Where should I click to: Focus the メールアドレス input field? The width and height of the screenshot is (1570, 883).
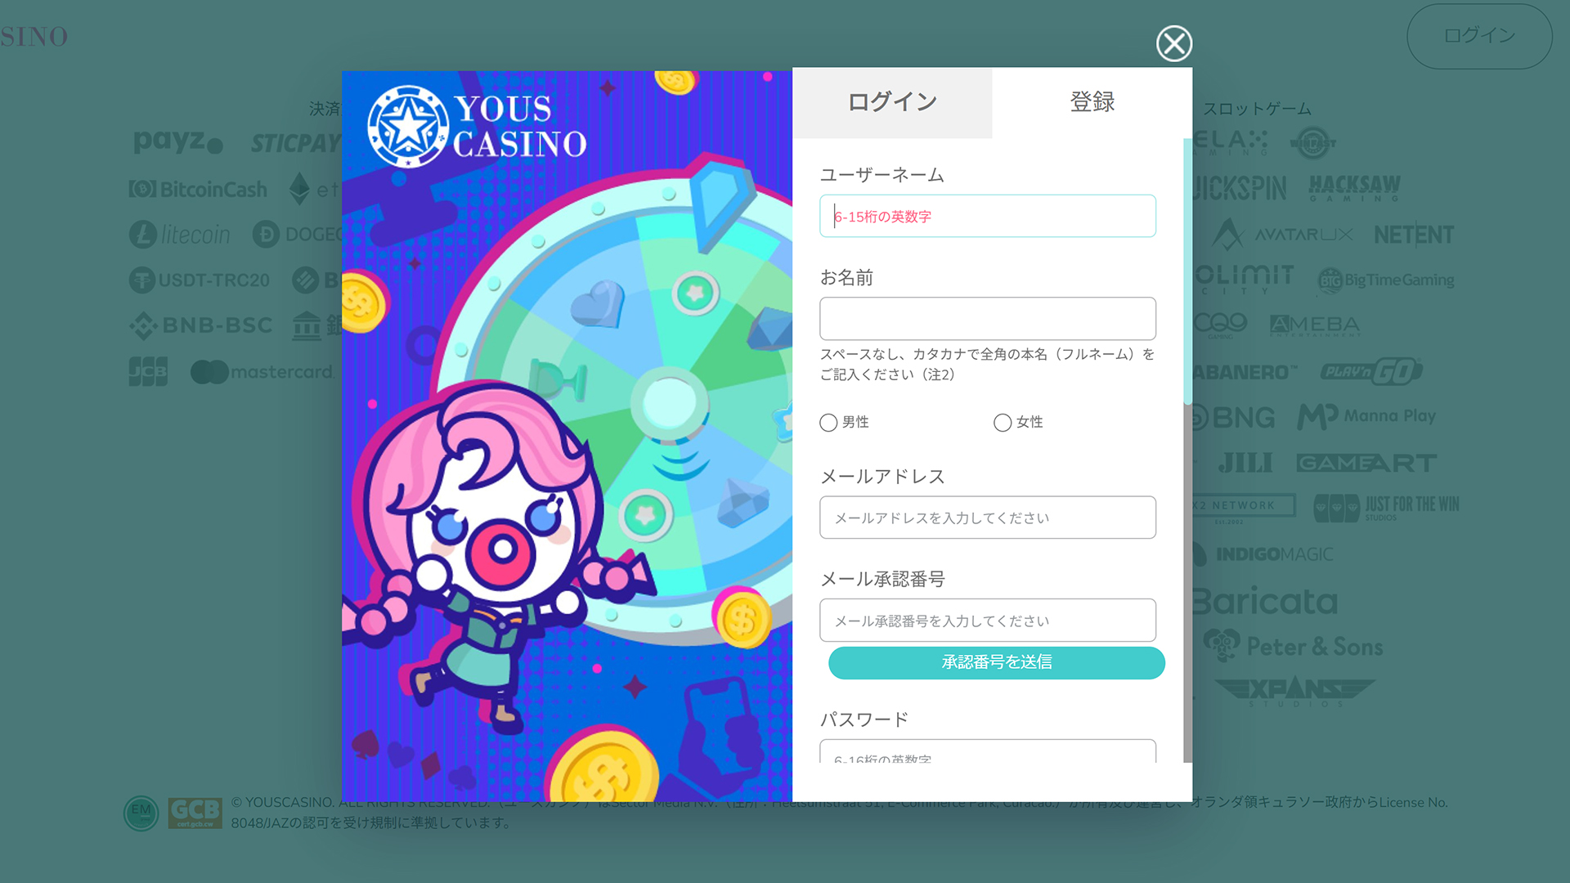(988, 518)
